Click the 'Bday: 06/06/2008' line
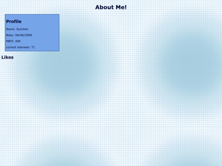The height and width of the screenshot is (166, 222). [x=19, y=35]
